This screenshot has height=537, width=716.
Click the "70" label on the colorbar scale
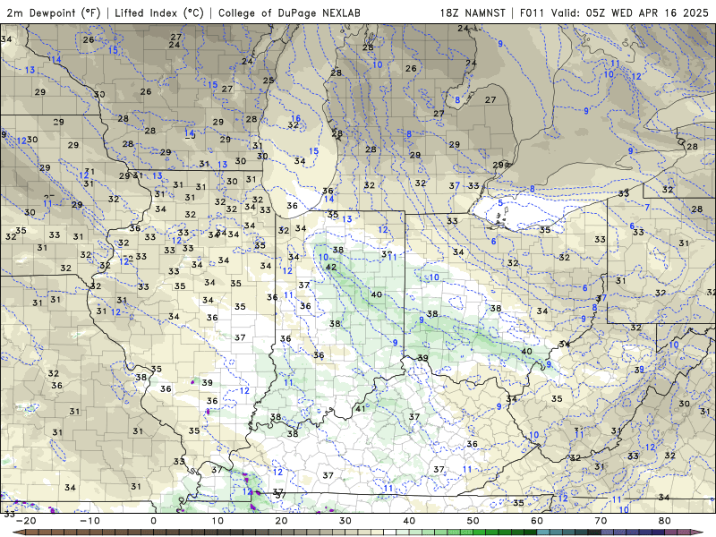click(601, 521)
